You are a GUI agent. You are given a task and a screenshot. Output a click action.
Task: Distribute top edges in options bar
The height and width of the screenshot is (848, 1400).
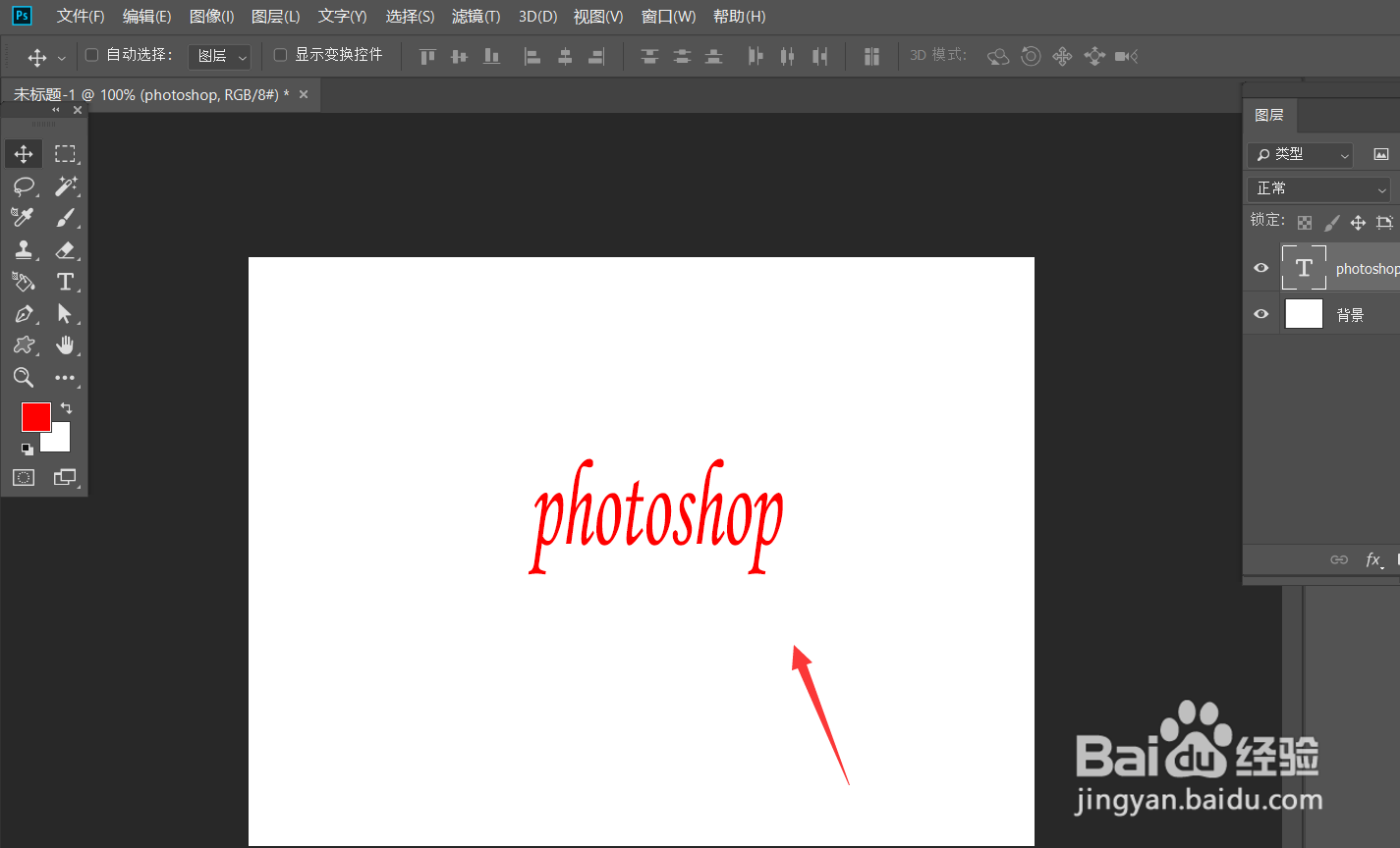(x=649, y=57)
